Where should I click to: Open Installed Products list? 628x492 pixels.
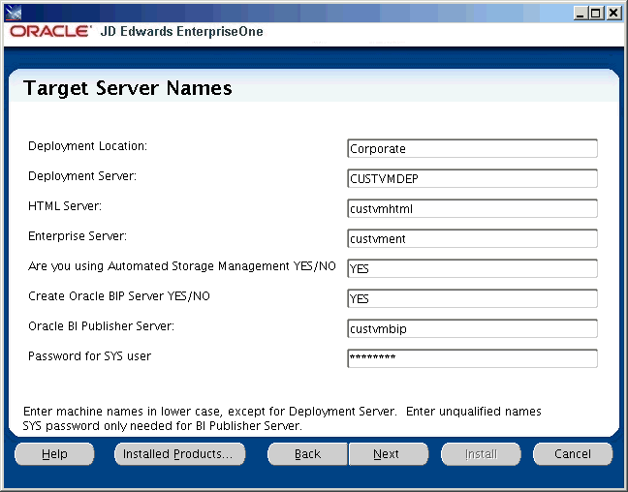[x=180, y=454]
